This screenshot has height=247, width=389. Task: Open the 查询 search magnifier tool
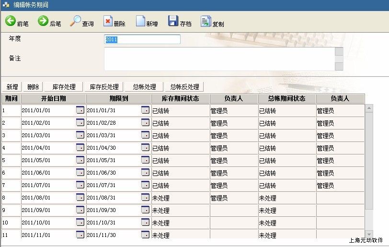[x=76, y=22]
